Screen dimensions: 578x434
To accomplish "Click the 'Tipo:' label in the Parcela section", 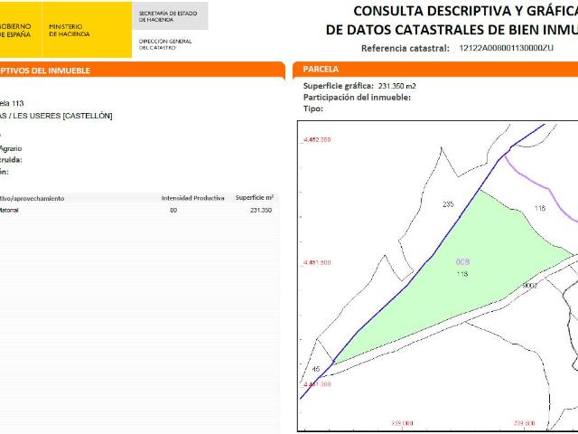I will pos(313,108).
